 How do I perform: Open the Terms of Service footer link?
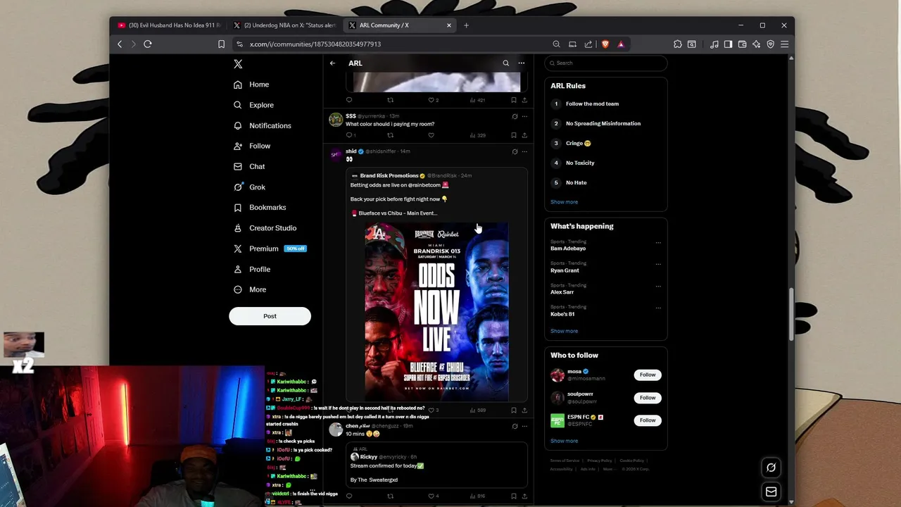point(565,461)
